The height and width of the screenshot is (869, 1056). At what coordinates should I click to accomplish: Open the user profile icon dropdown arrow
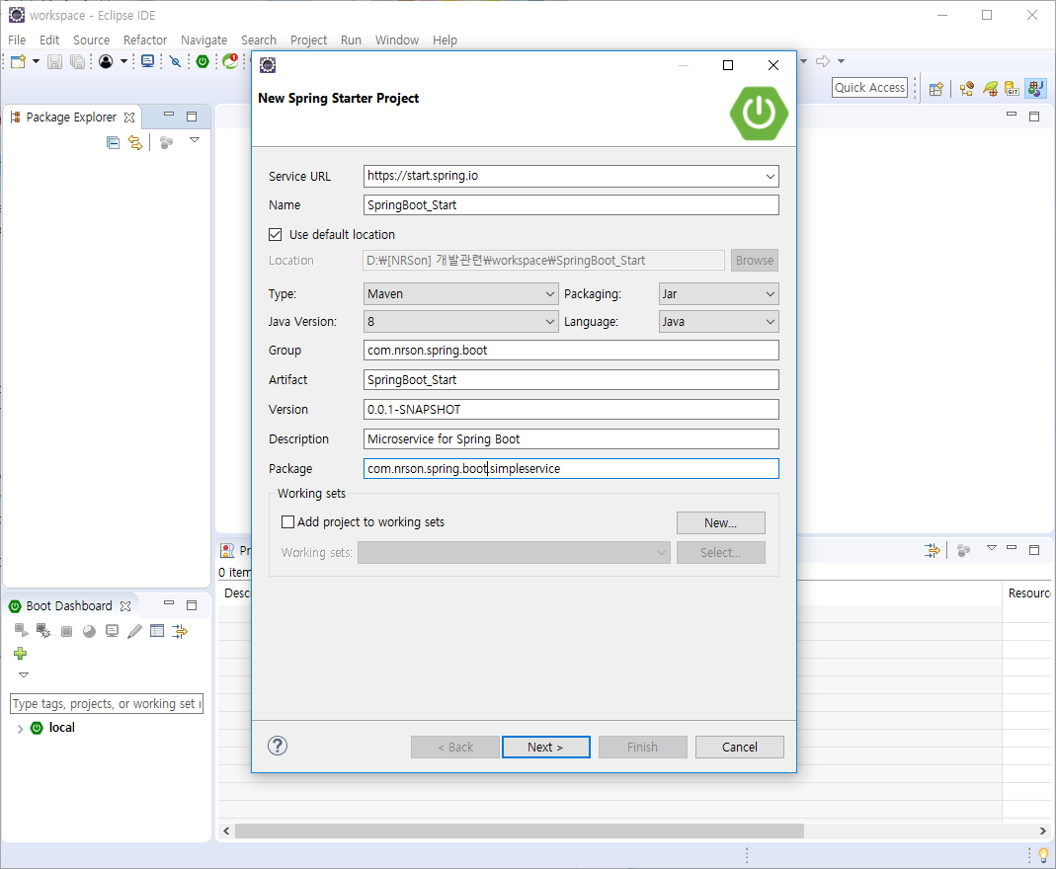coord(123,62)
